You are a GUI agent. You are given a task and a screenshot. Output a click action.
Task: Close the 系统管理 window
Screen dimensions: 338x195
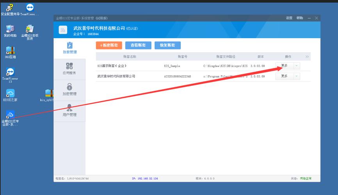317,18
